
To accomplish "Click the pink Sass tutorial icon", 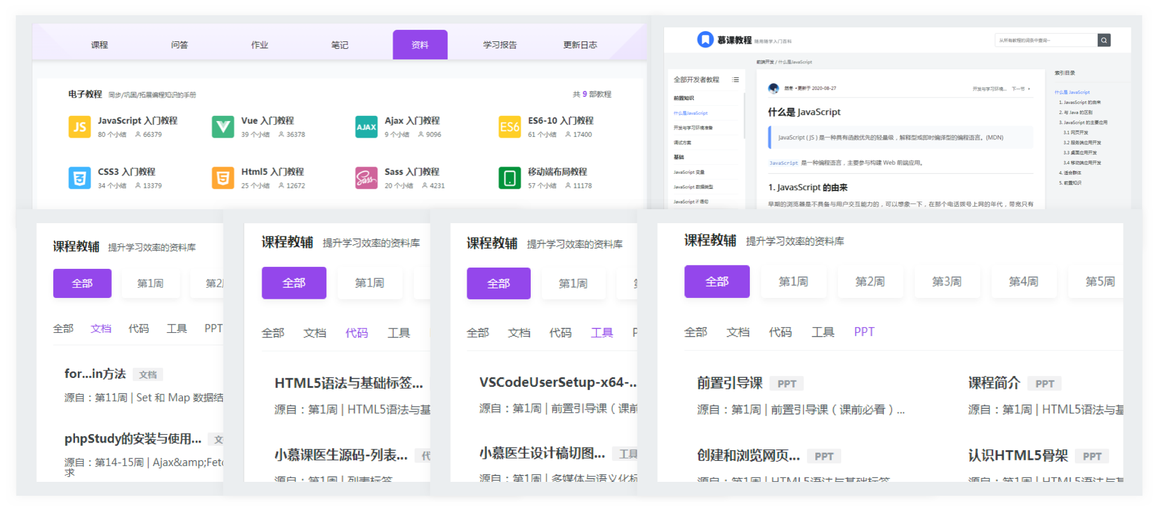I will [366, 178].
